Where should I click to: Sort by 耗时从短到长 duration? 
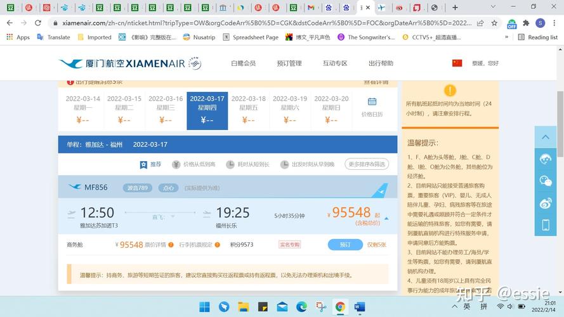tap(248, 164)
